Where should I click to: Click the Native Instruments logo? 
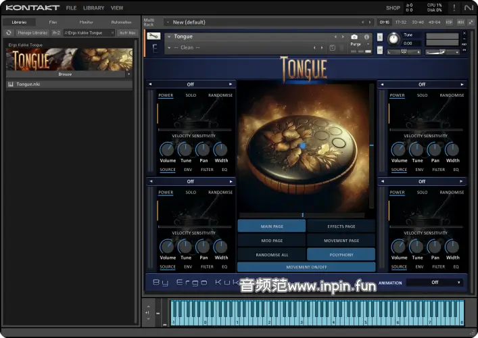469,7
